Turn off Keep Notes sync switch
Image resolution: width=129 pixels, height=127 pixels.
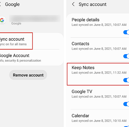coord(126,80)
